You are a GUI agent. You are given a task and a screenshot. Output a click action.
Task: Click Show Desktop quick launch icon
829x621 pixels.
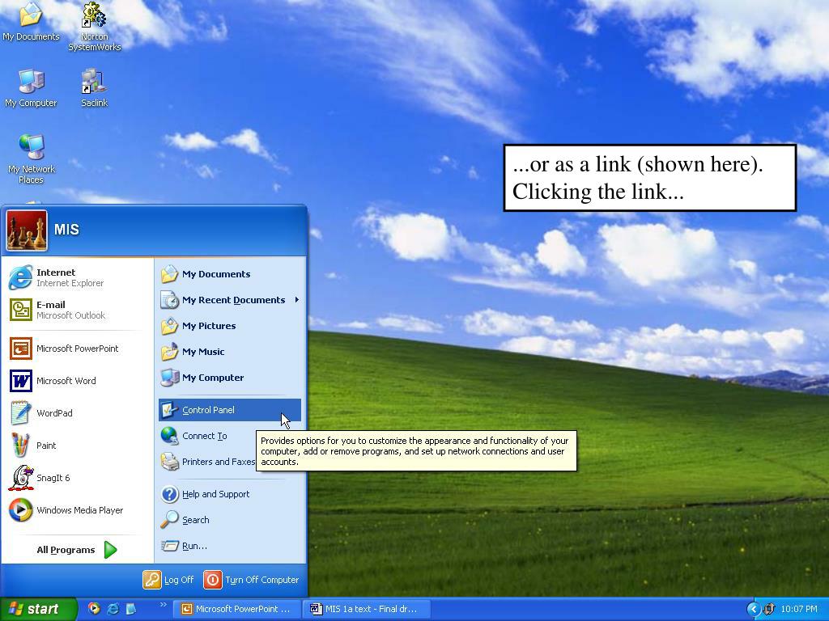(x=130, y=609)
